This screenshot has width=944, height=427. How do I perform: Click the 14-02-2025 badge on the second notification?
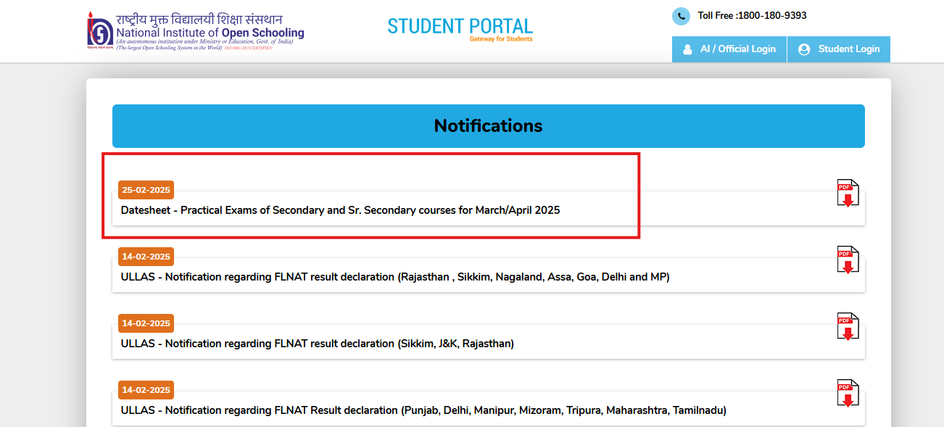tap(145, 257)
